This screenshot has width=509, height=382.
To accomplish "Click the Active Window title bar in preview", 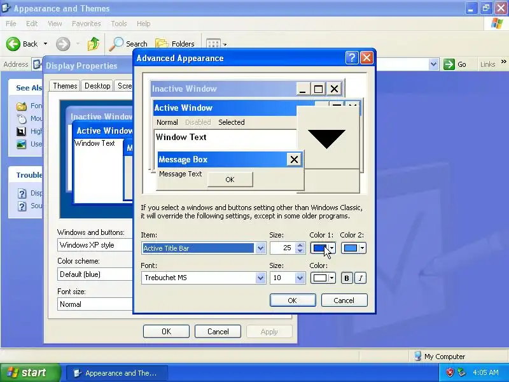I will 225,108.
